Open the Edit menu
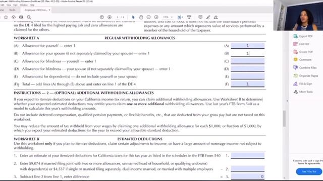The height and width of the screenshot is (181, 323). click(x=2, y=5)
